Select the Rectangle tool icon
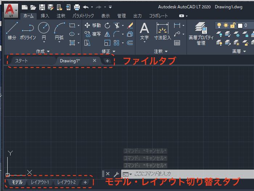 [72, 25]
